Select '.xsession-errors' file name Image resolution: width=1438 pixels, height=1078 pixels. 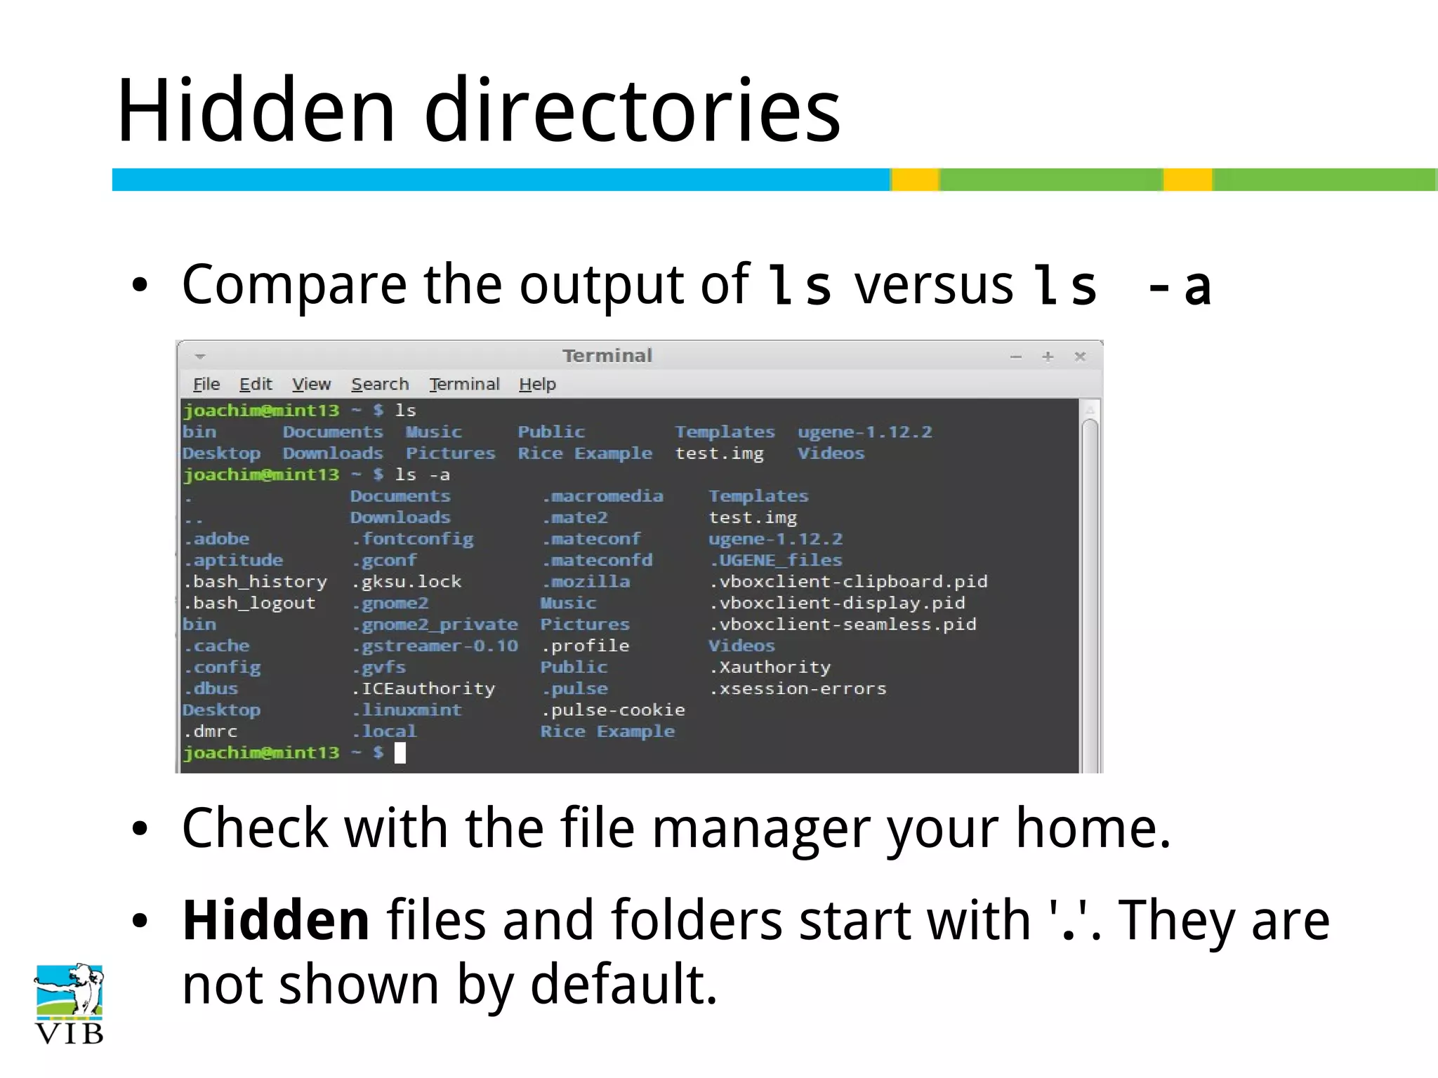(x=798, y=688)
